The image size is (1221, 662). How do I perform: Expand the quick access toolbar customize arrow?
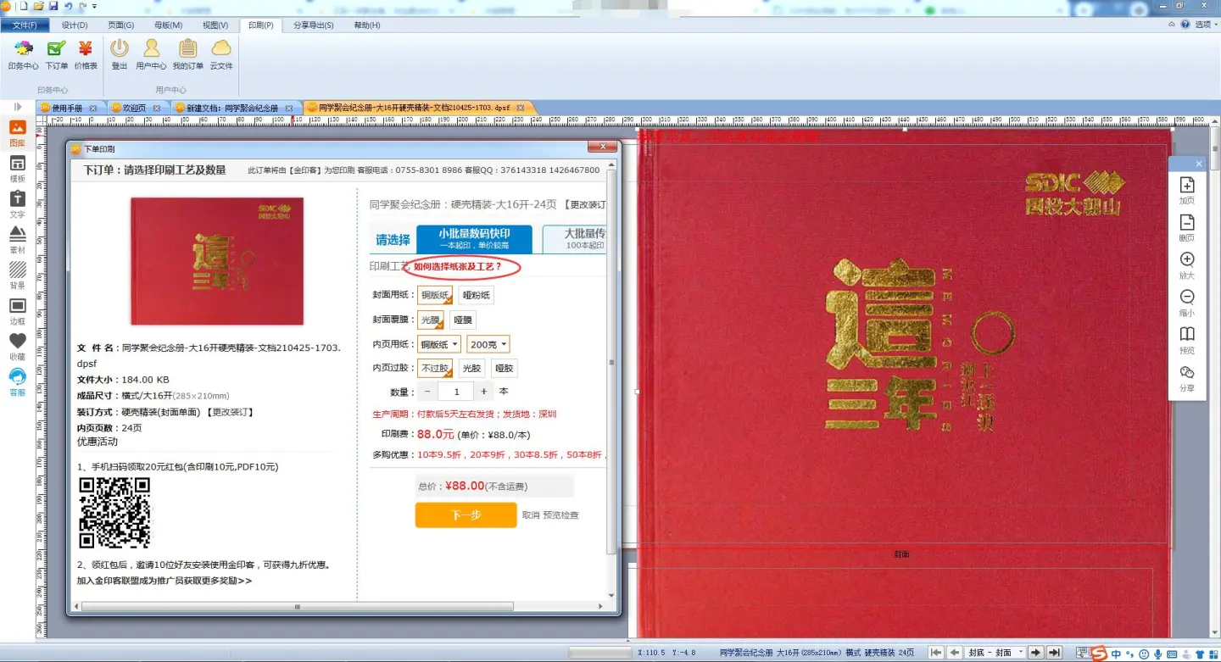pos(94,7)
